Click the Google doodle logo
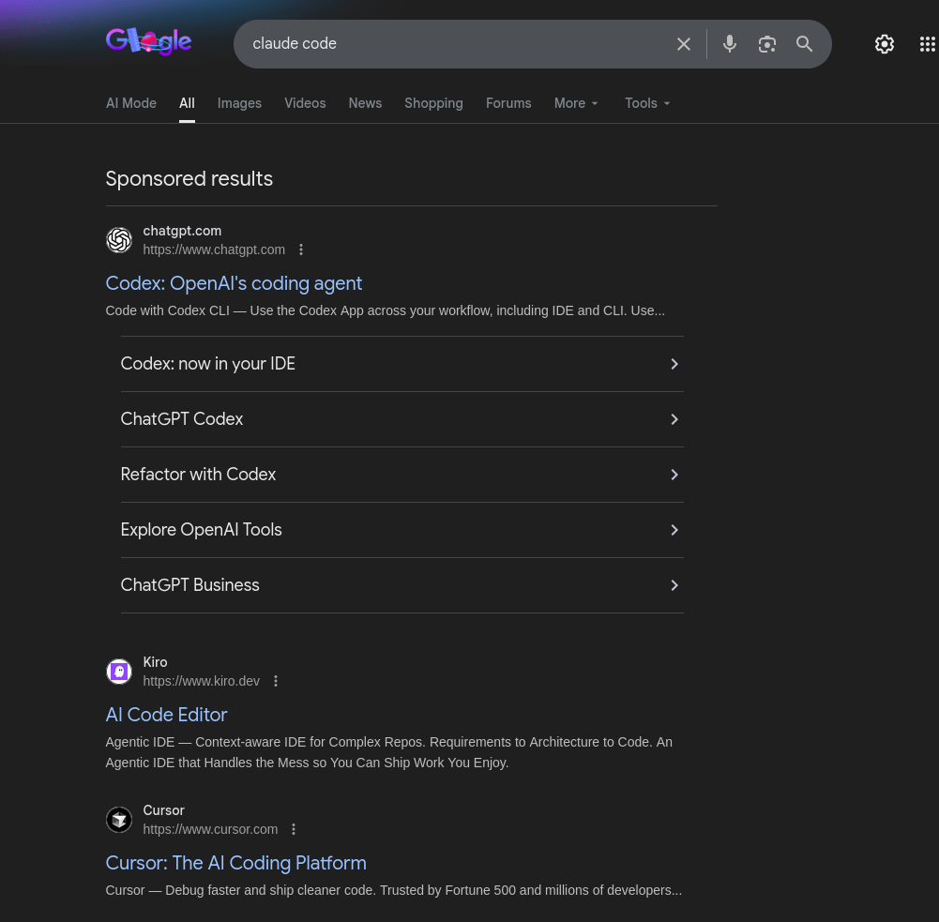This screenshot has width=939, height=922. (x=148, y=42)
